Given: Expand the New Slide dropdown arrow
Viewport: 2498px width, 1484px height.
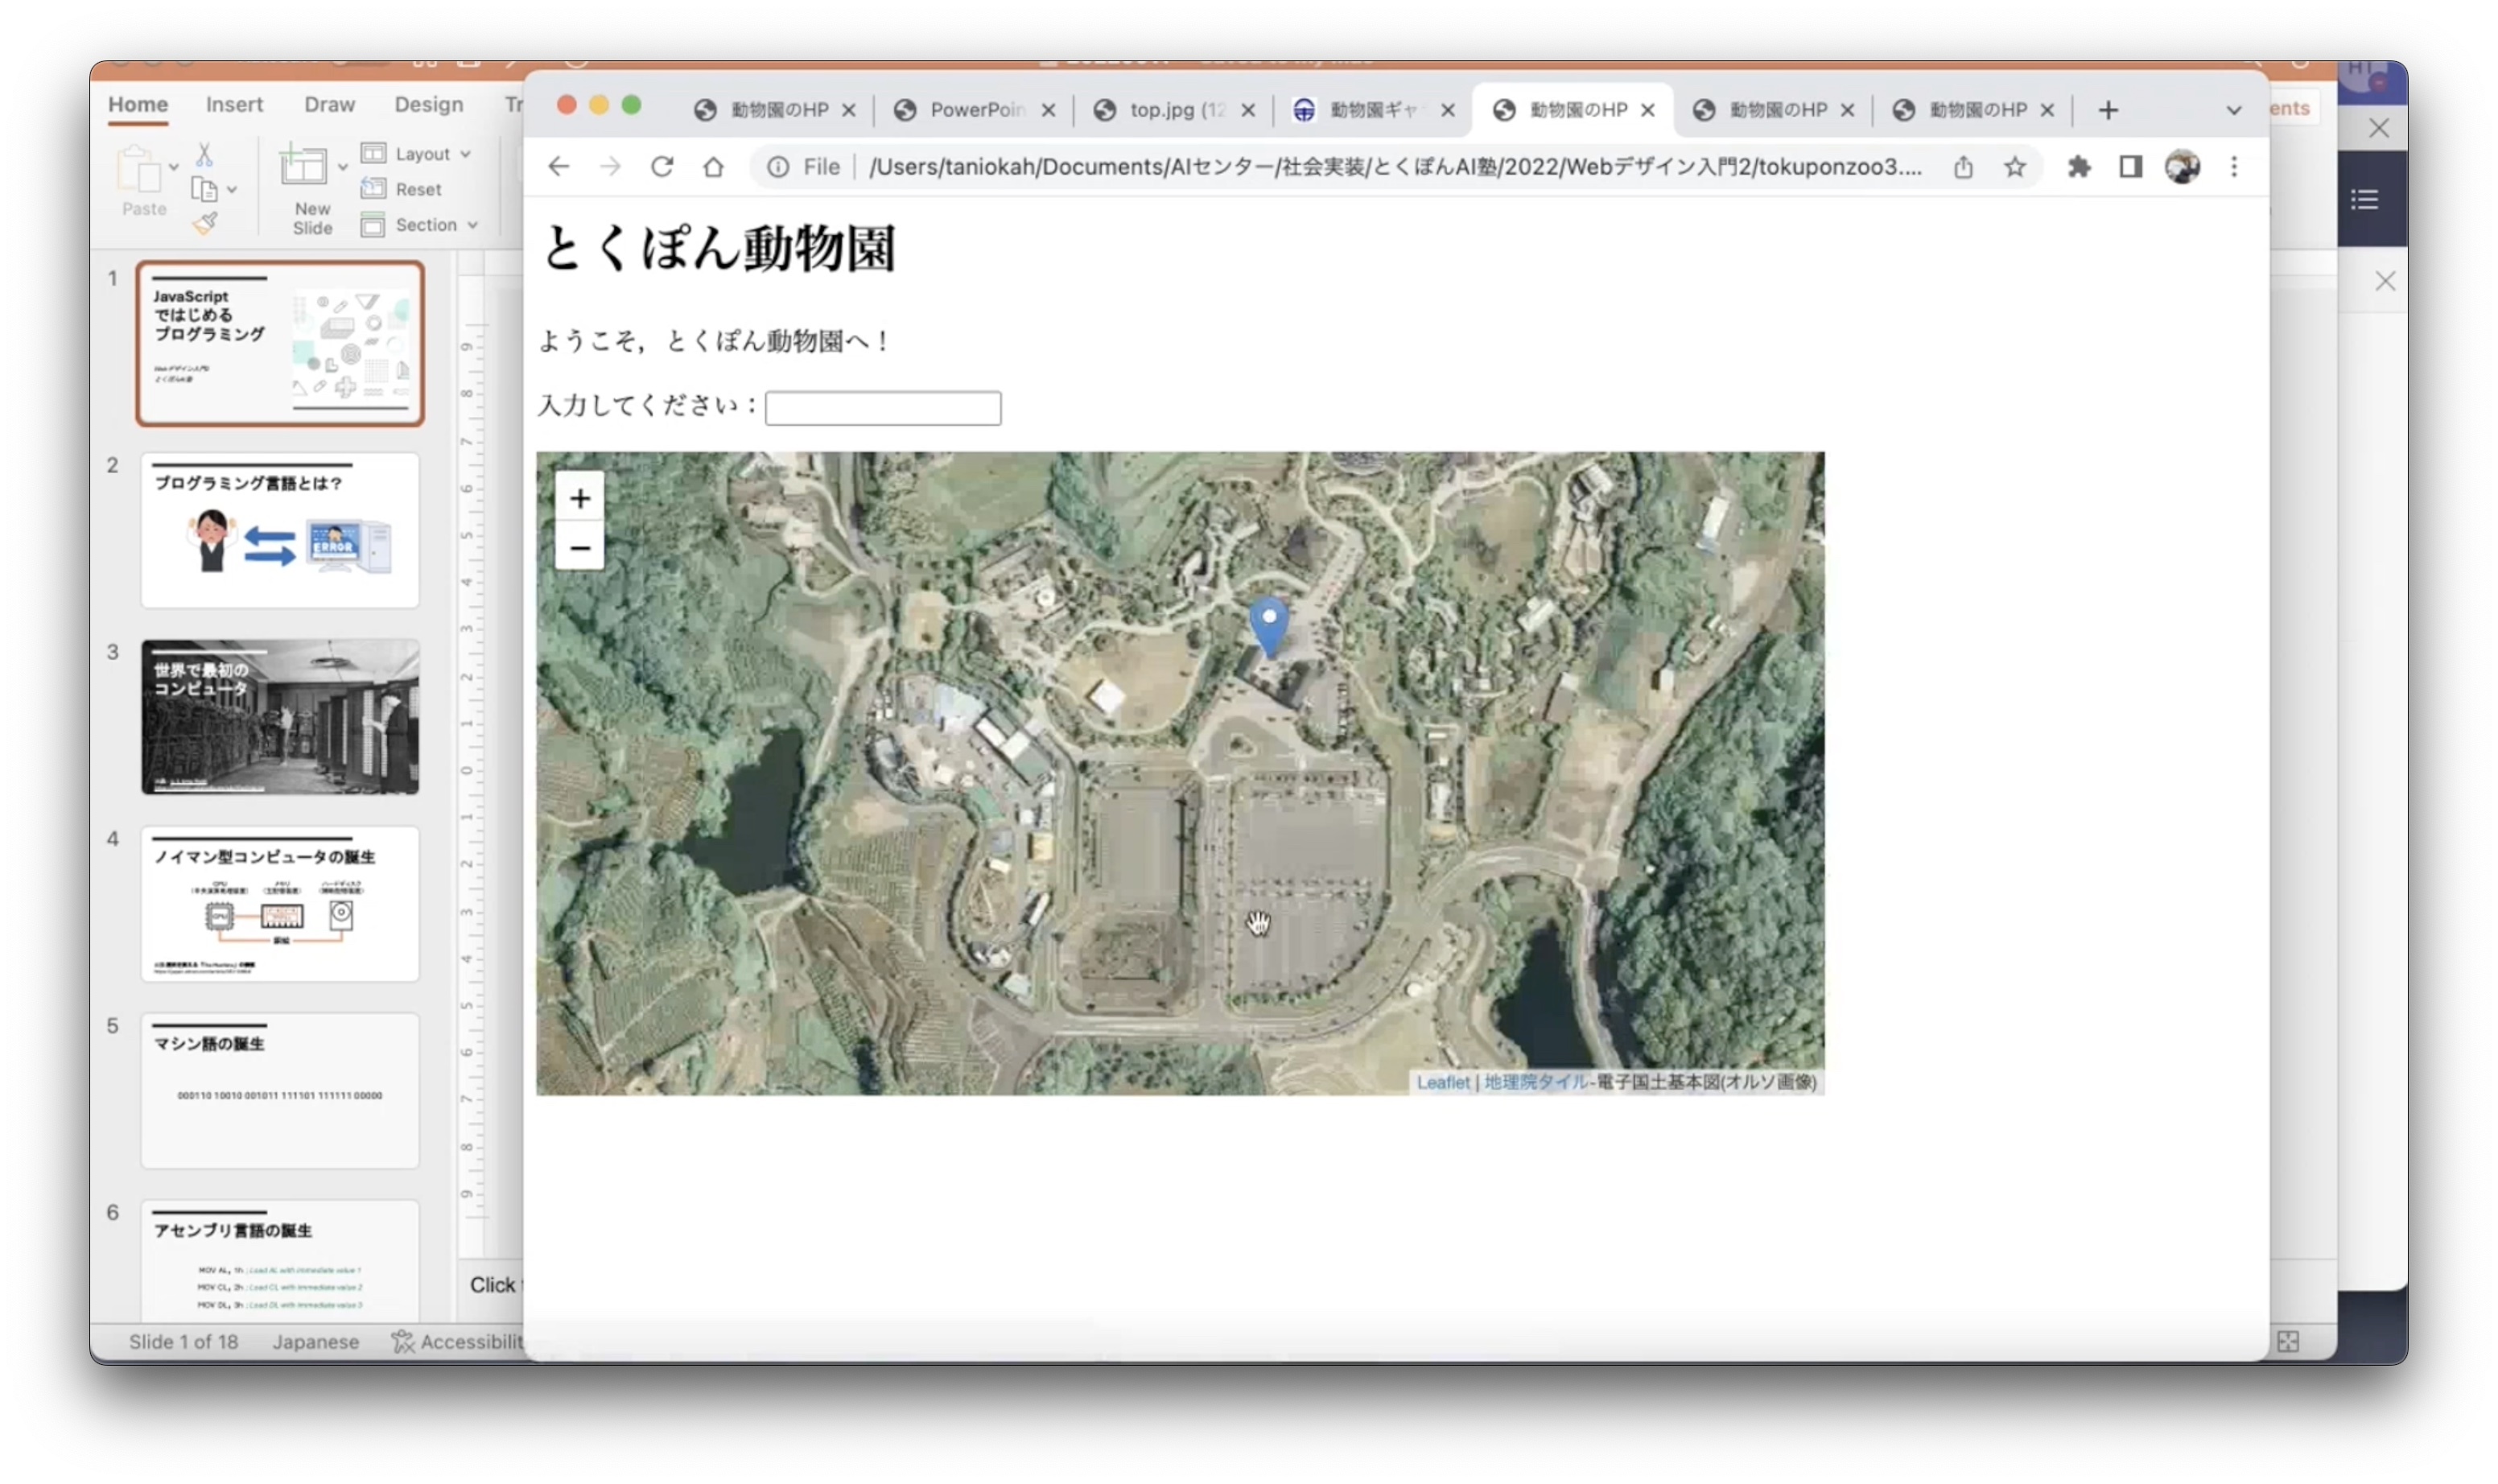Looking at the screenshot, I should (343, 167).
